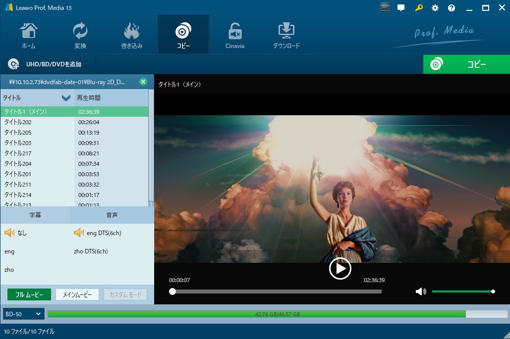Switch to フル ムービー copy mode
The image size is (510, 339).
(29, 294)
